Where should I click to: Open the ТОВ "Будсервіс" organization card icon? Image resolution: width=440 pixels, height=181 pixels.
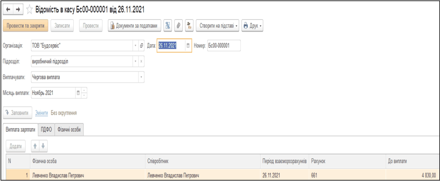(142, 45)
